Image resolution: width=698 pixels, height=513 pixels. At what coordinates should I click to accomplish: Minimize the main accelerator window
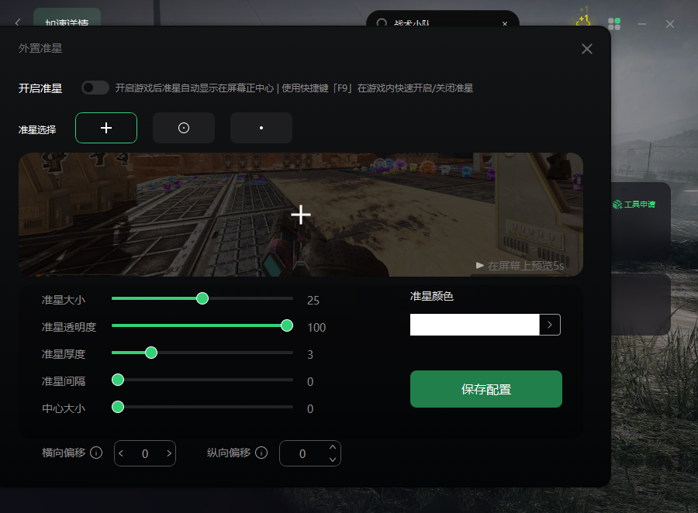(642, 24)
